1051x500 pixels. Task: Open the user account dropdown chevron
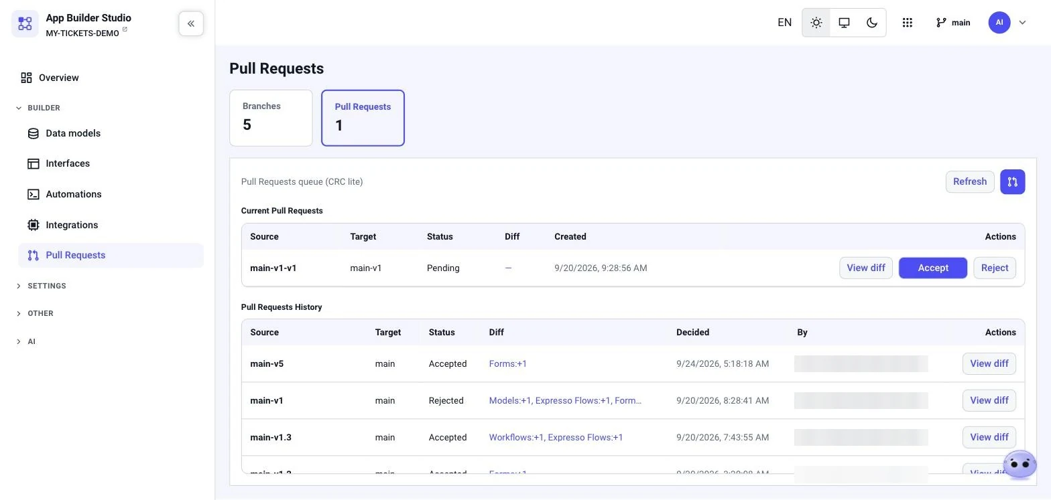1022,23
